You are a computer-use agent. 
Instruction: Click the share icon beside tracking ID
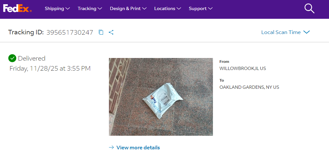click(x=111, y=32)
